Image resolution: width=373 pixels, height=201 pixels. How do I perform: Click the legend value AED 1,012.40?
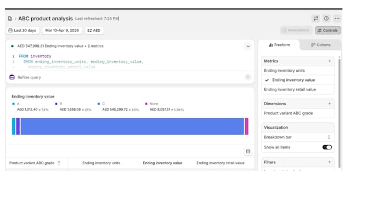click(27, 110)
